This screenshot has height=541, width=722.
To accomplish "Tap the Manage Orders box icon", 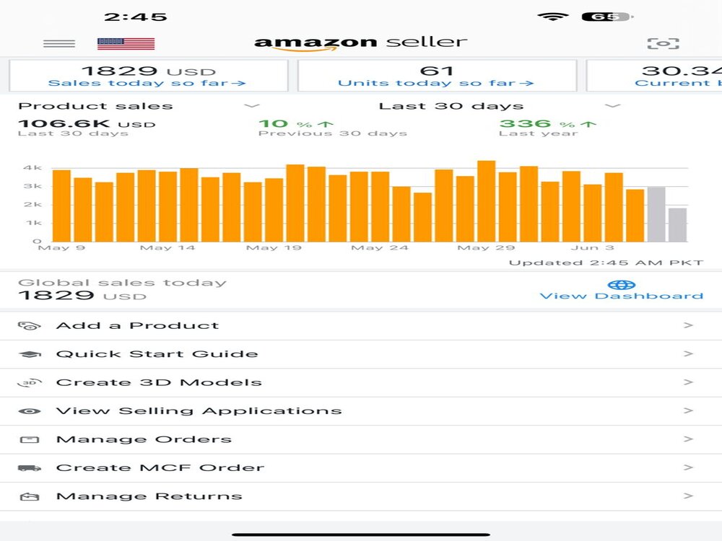I will tap(30, 440).
